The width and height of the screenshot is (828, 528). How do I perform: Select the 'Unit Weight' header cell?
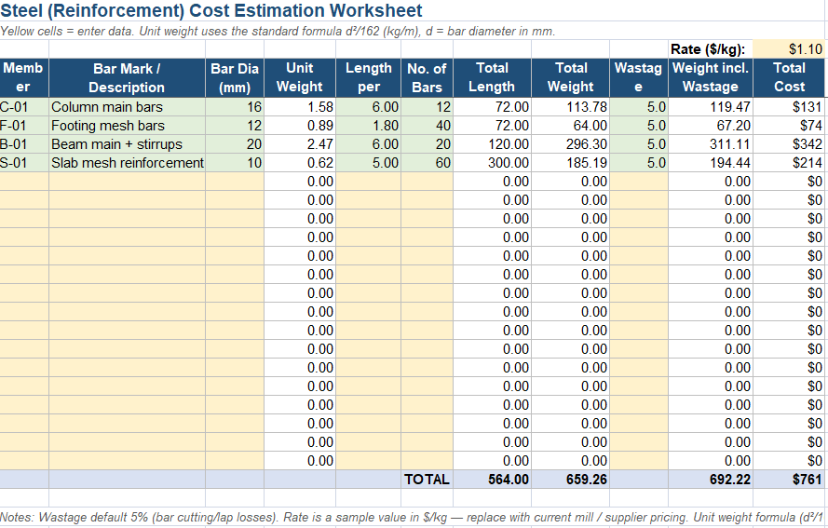[299, 77]
